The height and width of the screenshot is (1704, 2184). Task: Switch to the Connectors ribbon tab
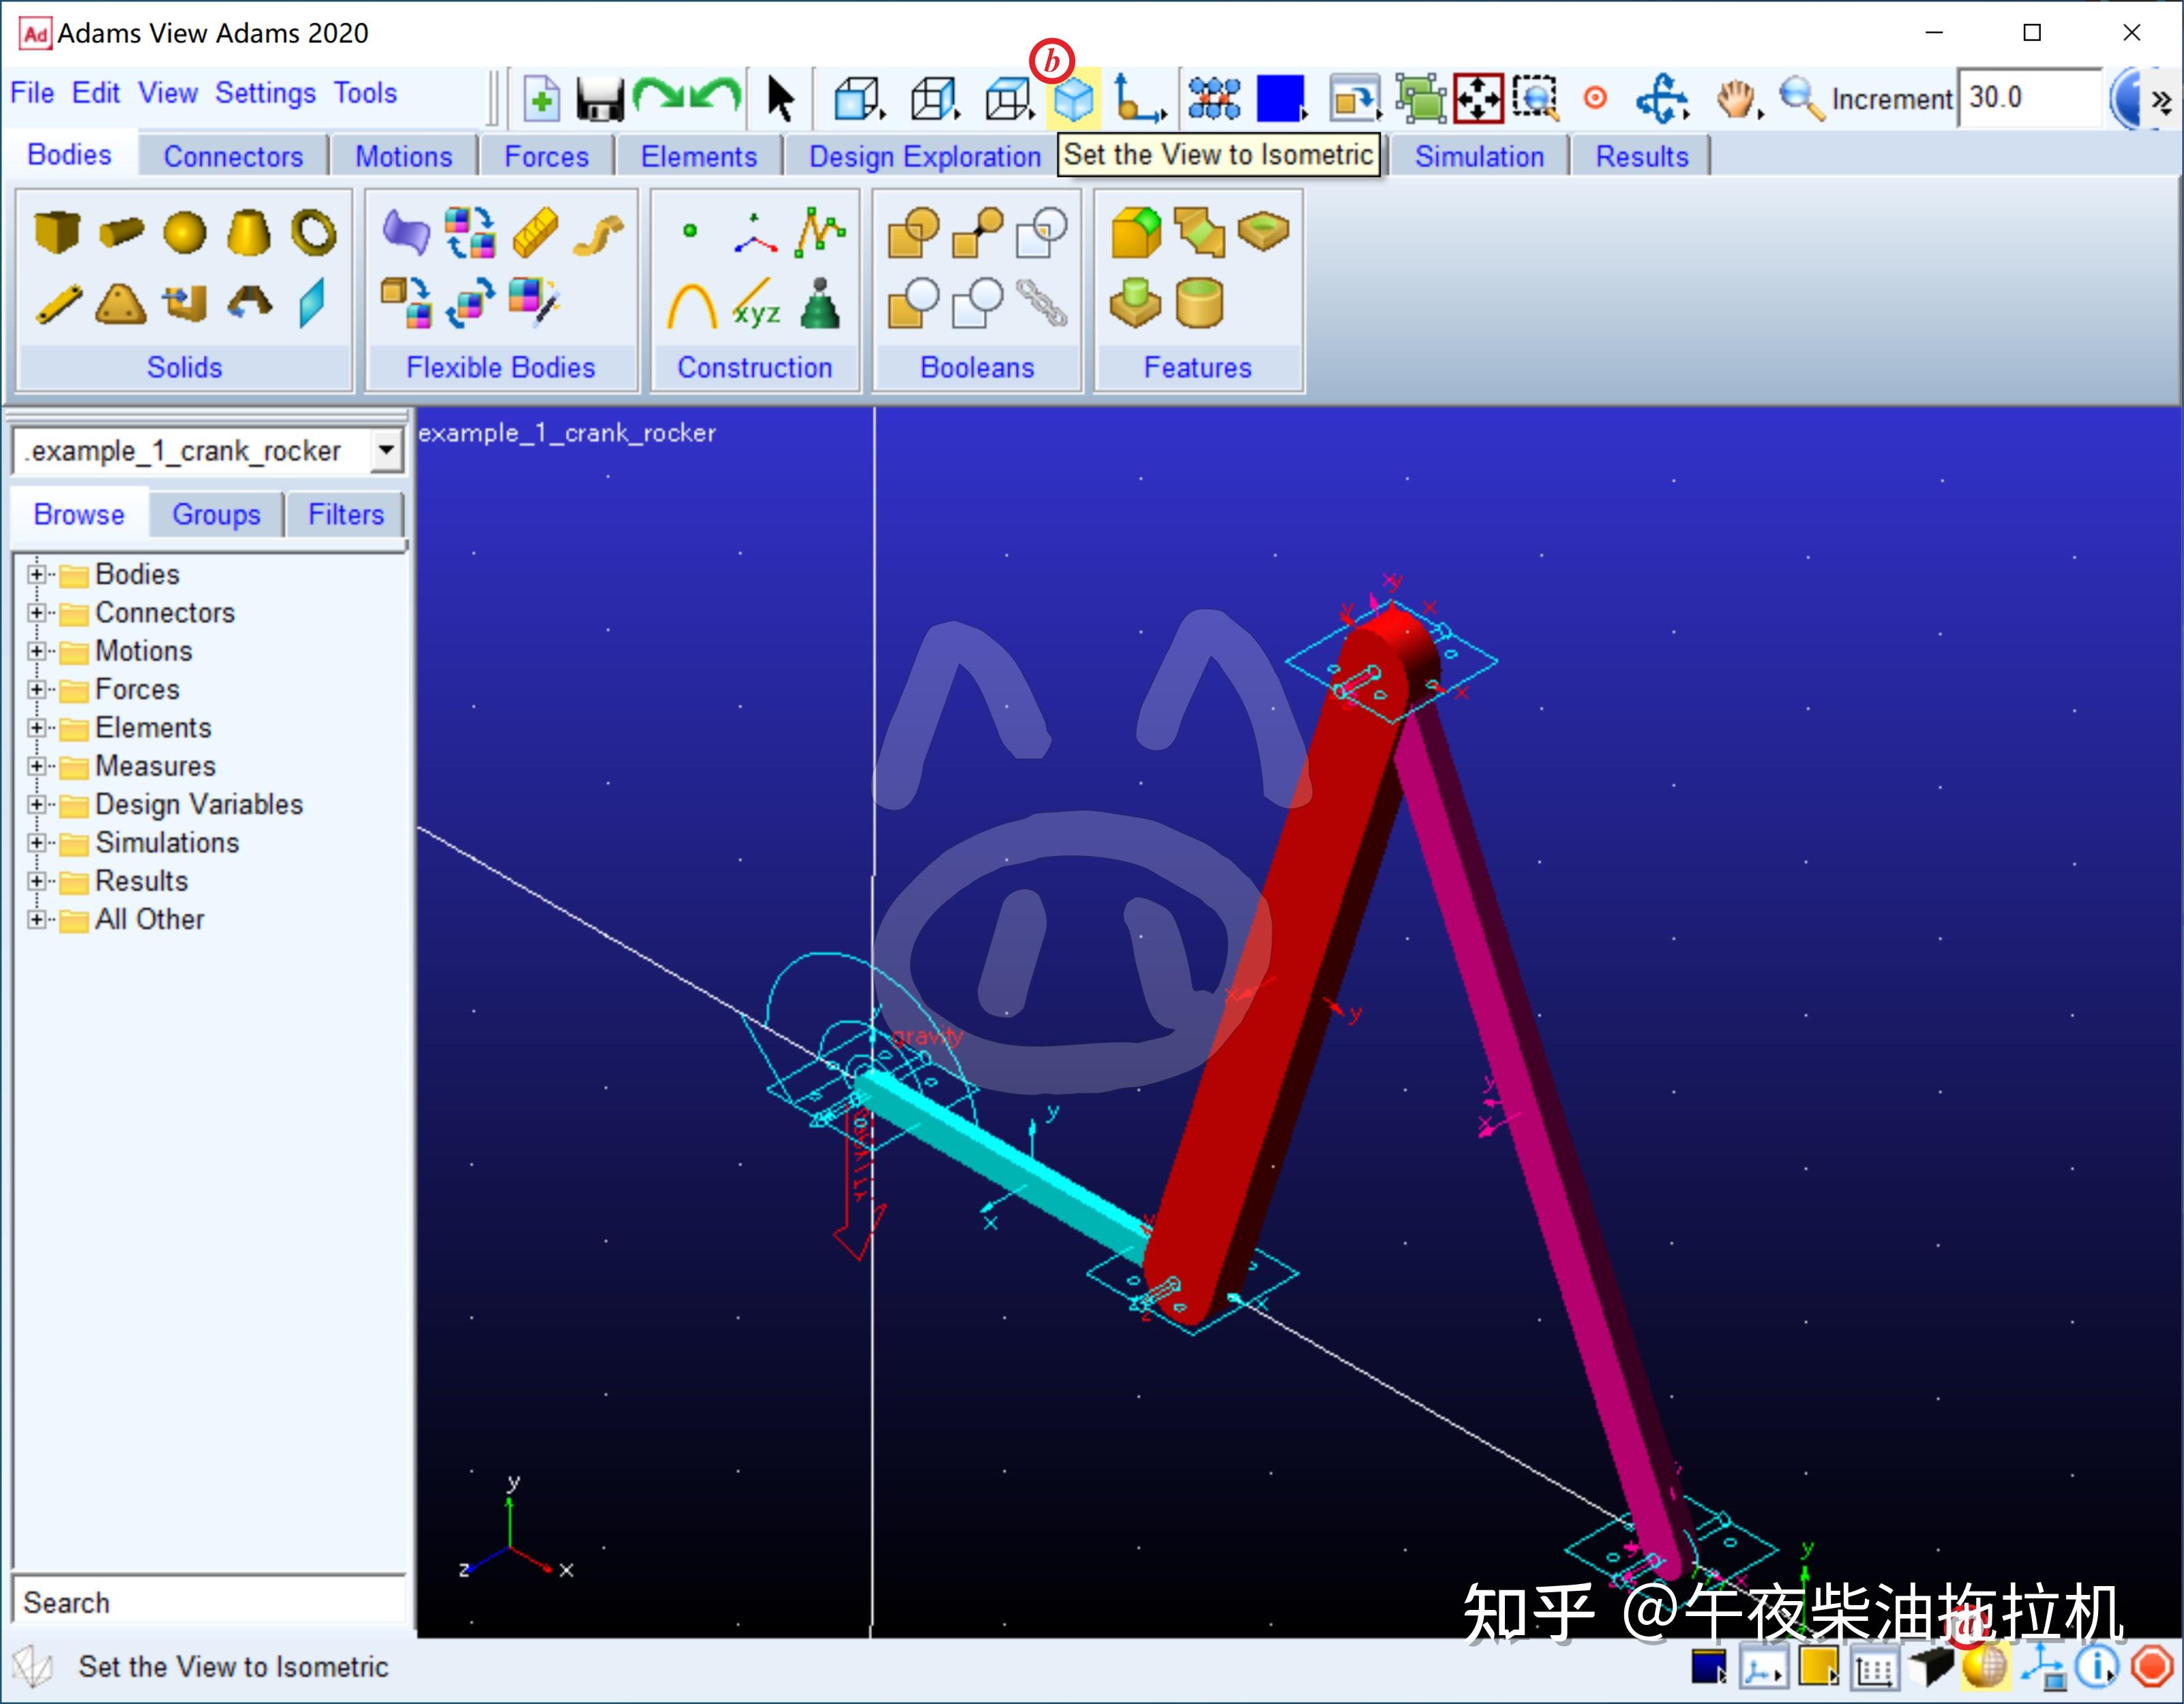[233, 157]
